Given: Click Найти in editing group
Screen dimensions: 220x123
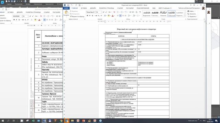Looking at the screenshot, I should tap(191, 11).
